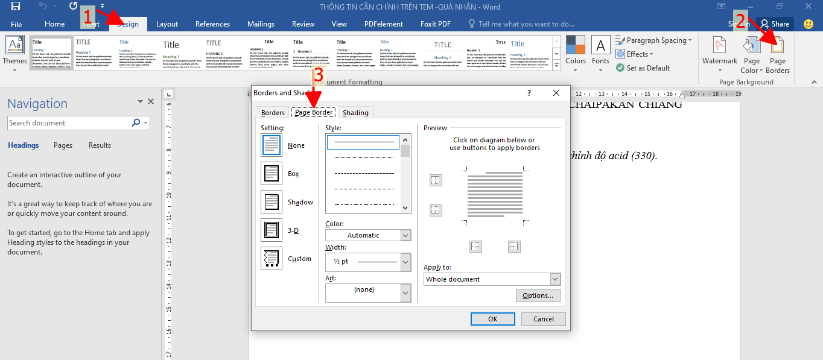The width and height of the screenshot is (823, 360).
Task: Select the 3-D border setting icon
Action: coord(272,230)
